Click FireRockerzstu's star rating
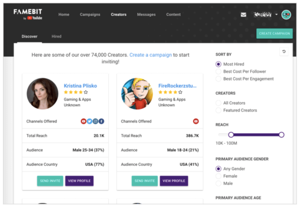 point(170,92)
